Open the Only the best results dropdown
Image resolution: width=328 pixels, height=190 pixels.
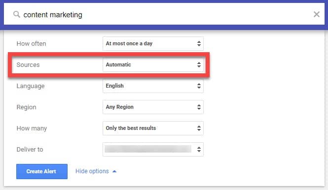tap(153, 128)
